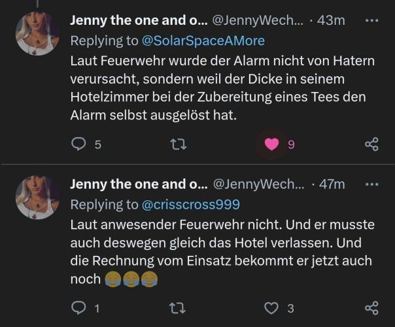Open the @crisscross999 profile link
Viewport: 395px width, 327px height.
click(x=191, y=204)
